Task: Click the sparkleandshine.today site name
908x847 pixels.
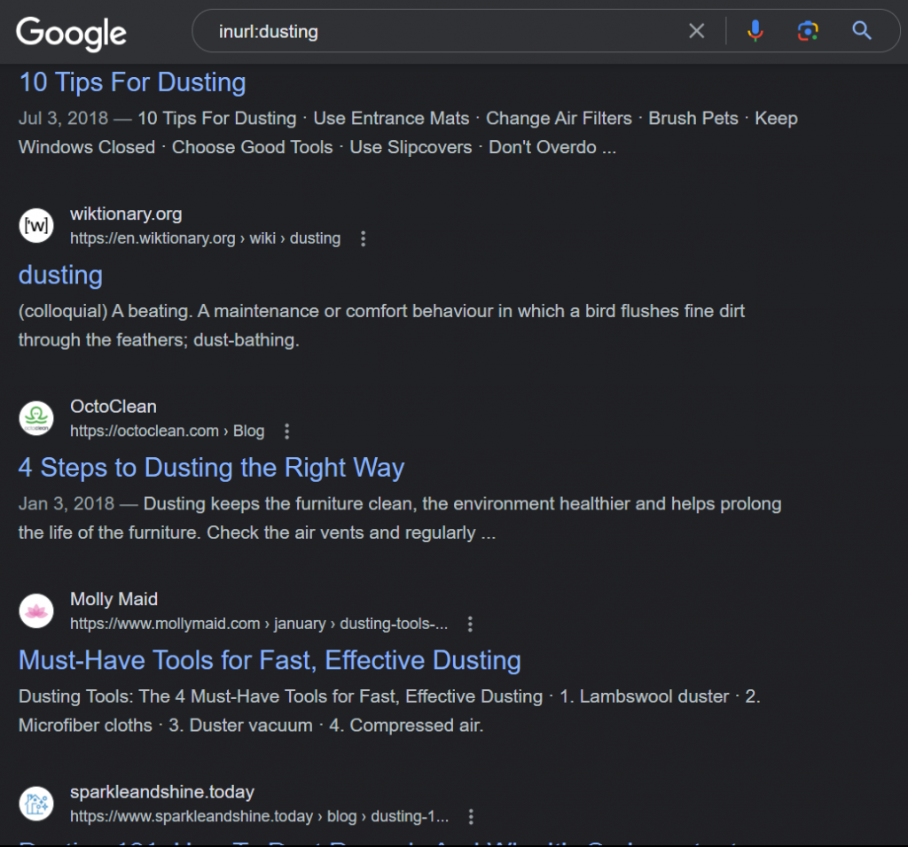Action: tap(162, 792)
